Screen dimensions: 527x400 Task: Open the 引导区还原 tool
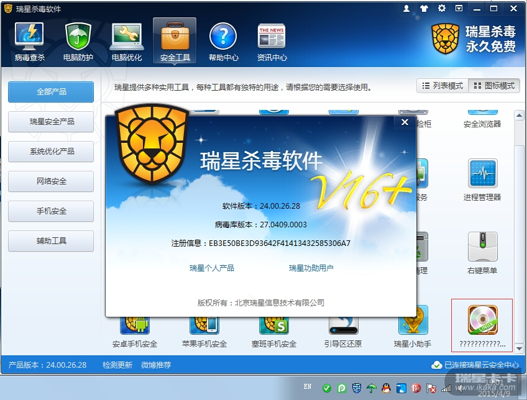[343, 331]
